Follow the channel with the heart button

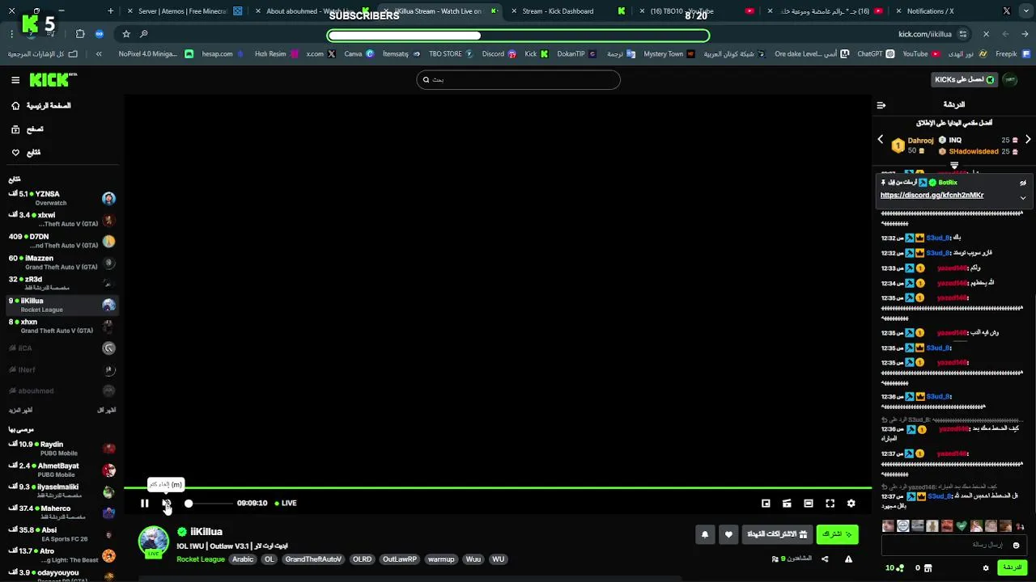click(x=728, y=534)
